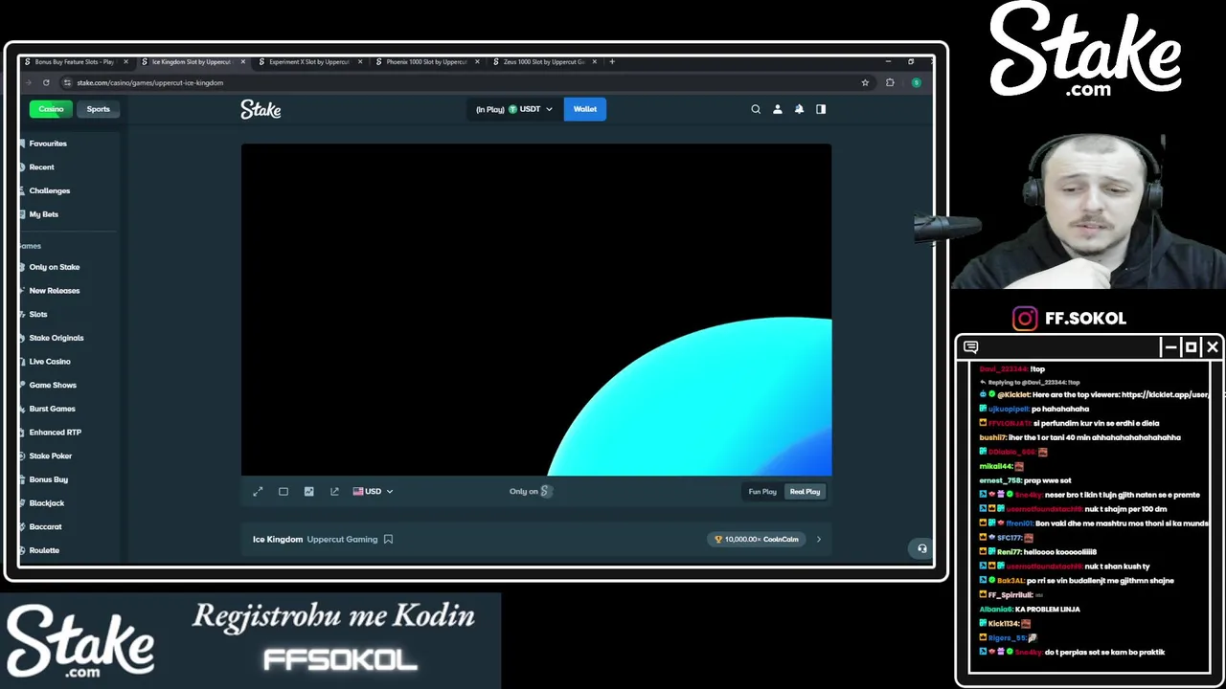1226x689 pixels.
Task: Open Slots category in sidebar
Action: click(x=38, y=314)
